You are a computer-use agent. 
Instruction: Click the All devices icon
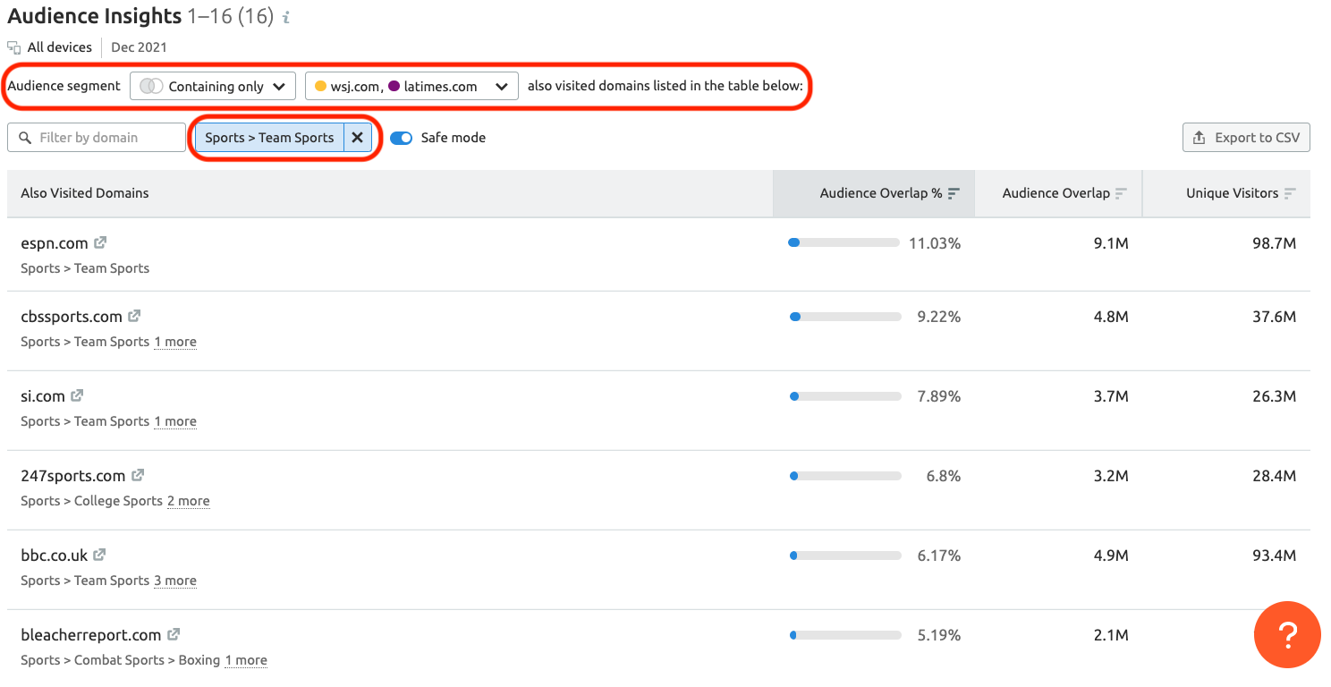click(14, 47)
